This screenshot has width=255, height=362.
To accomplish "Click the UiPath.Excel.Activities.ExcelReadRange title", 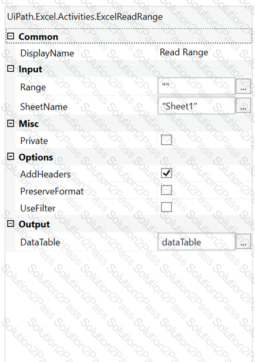I will 85,17.
